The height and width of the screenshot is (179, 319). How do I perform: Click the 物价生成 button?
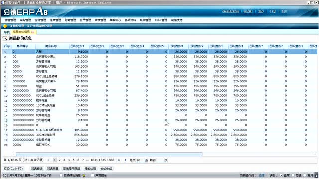click(x=106, y=169)
